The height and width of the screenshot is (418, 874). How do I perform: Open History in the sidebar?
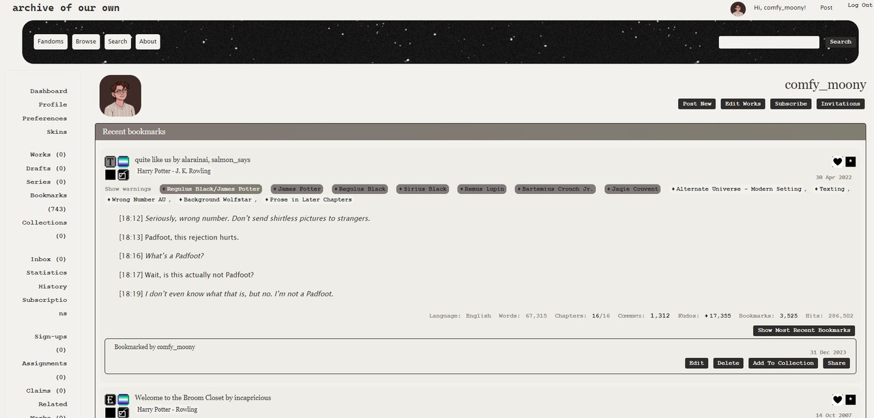click(x=53, y=287)
